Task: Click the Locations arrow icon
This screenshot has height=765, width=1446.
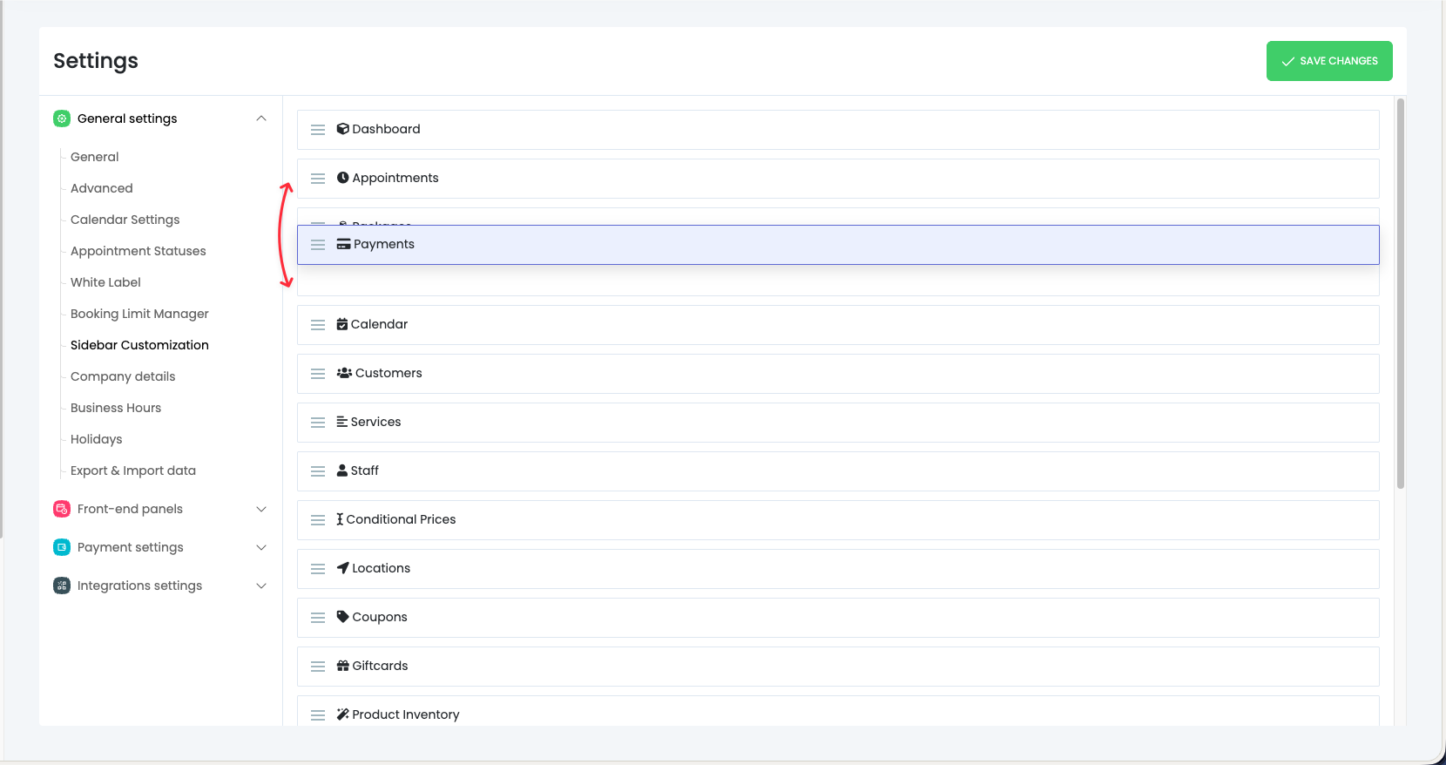Action: coord(343,568)
